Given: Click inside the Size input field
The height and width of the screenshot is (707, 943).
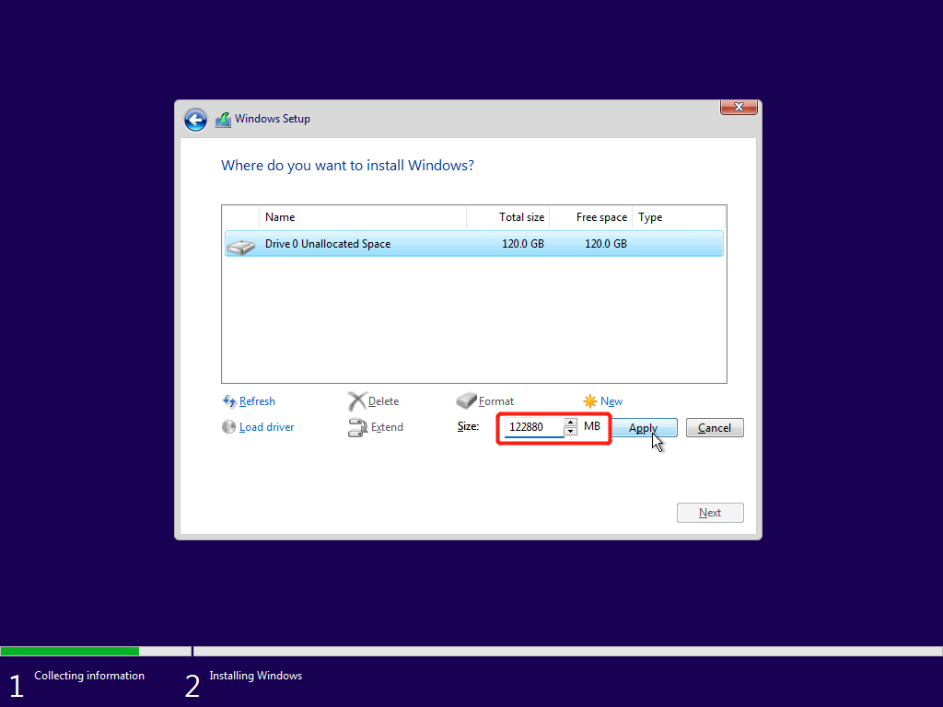Looking at the screenshot, I should (534, 427).
